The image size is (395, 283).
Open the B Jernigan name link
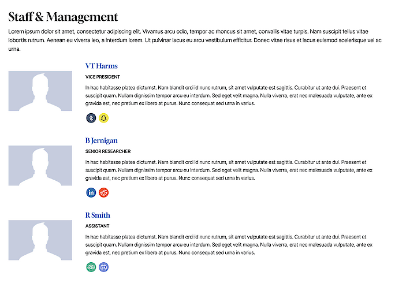102,140
